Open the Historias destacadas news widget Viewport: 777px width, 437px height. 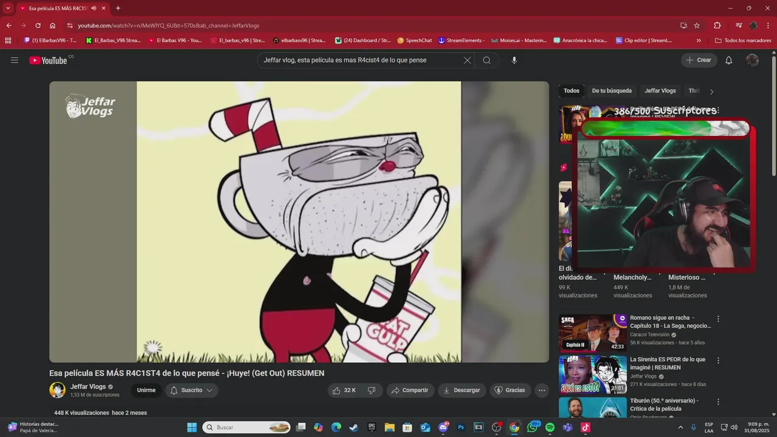tap(34, 427)
